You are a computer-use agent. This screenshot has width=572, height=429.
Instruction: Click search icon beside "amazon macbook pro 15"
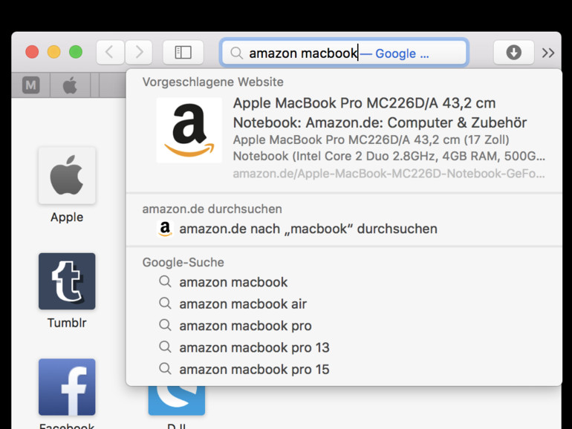coord(165,369)
